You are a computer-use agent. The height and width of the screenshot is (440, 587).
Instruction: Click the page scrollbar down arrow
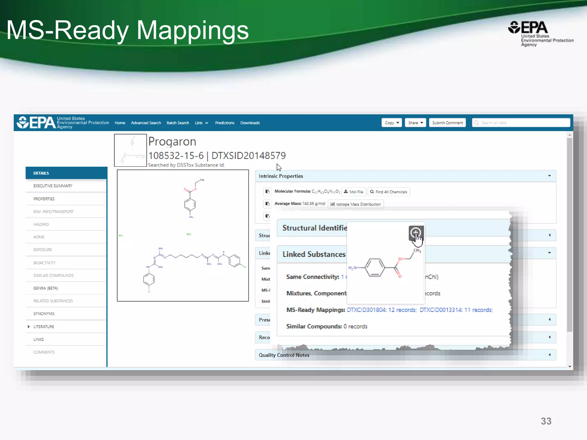(x=570, y=366)
